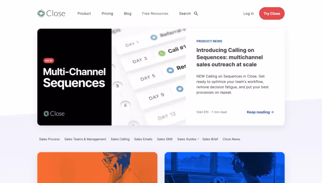The height and width of the screenshot is (183, 322).
Task: Open Free Resources in the navigation
Action: (155, 13)
